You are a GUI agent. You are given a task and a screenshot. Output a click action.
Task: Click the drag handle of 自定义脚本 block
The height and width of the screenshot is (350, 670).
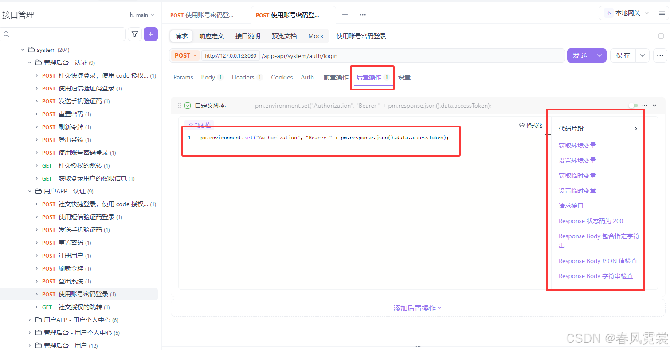click(179, 106)
